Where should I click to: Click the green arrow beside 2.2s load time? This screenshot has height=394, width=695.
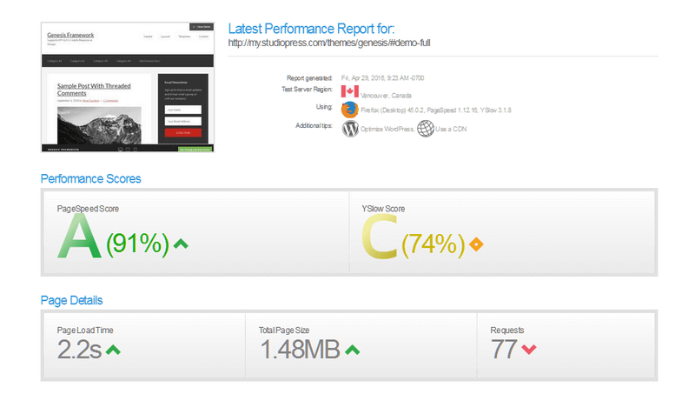click(113, 350)
